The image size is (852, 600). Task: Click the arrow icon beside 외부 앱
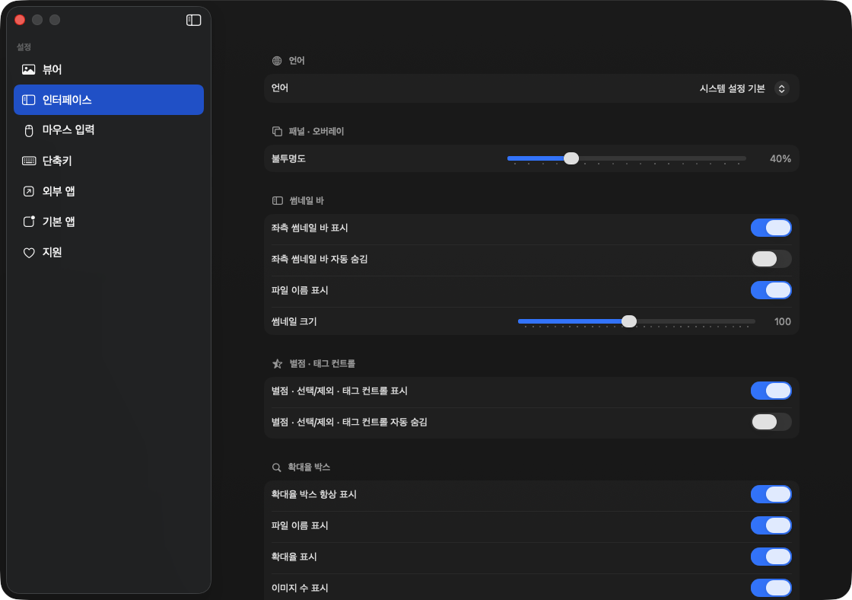click(29, 191)
